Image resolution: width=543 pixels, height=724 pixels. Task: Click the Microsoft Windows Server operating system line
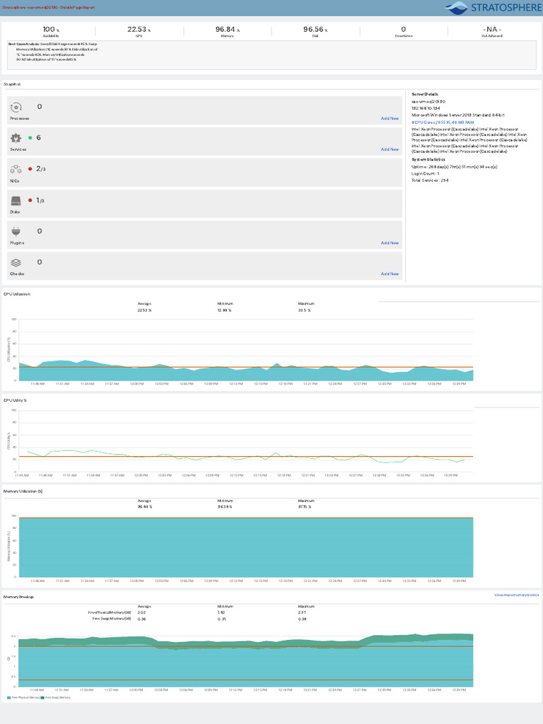458,115
